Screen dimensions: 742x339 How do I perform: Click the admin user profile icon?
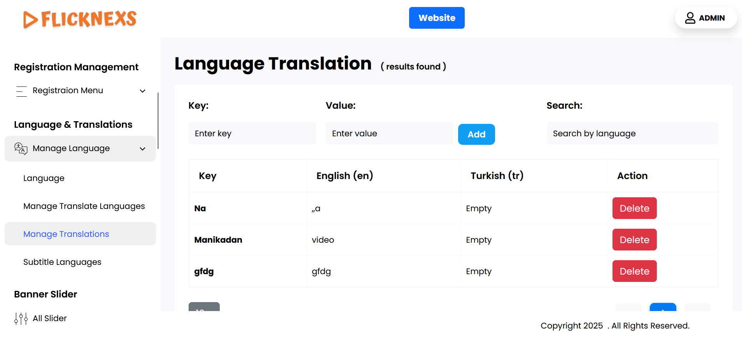pos(690,18)
